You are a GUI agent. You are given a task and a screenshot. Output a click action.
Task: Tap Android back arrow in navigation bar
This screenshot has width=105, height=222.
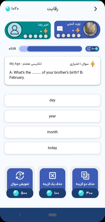pos(20,215)
